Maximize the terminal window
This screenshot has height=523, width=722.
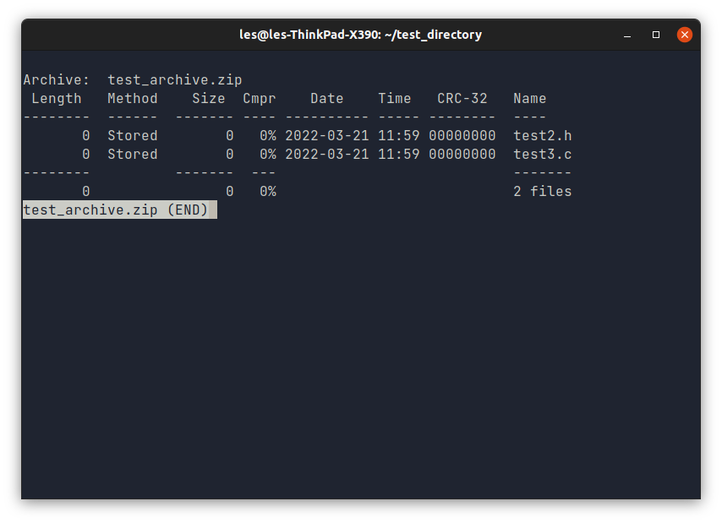click(x=655, y=35)
